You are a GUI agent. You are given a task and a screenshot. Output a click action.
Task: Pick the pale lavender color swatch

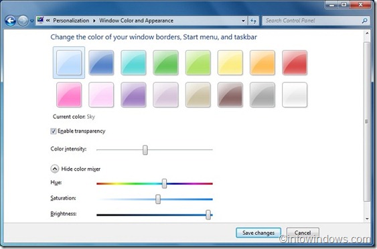coord(165,94)
